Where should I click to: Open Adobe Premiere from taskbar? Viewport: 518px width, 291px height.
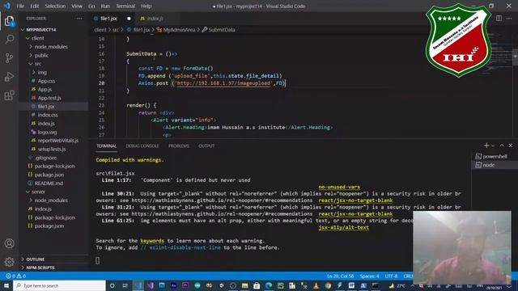185,285
